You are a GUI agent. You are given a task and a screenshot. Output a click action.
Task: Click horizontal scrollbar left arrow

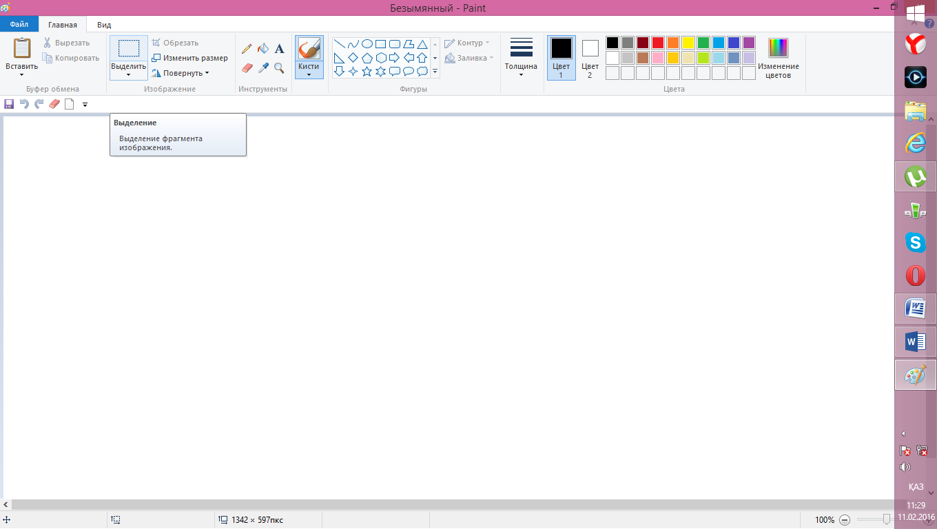coord(6,505)
